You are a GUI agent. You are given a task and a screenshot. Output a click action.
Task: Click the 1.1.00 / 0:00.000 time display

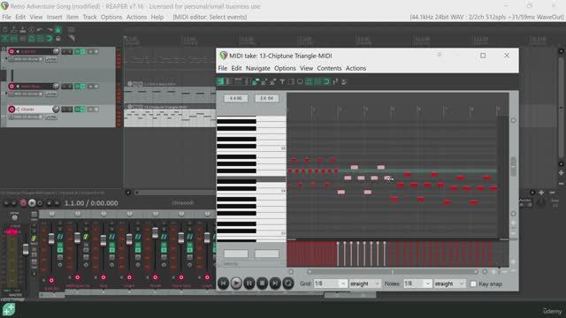click(x=91, y=203)
